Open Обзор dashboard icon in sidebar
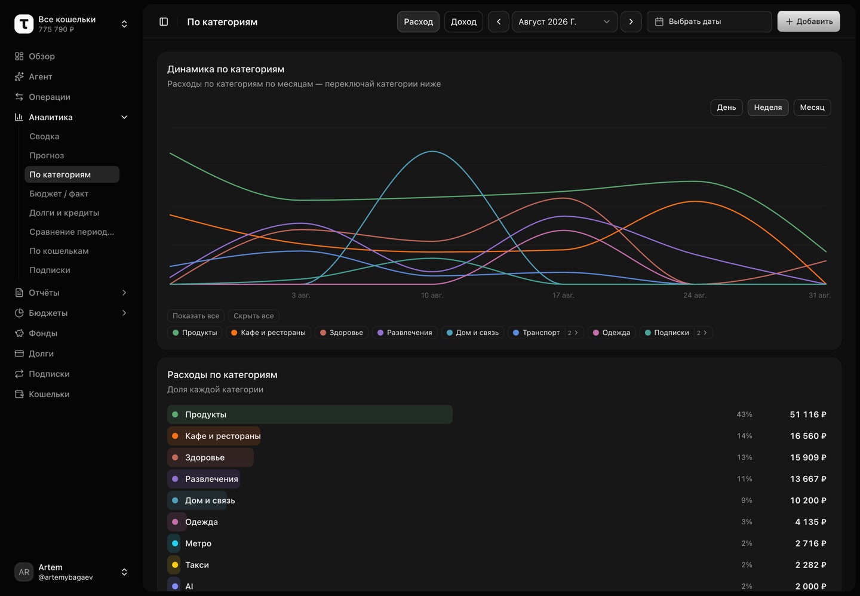860x596 pixels. [19, 56]
